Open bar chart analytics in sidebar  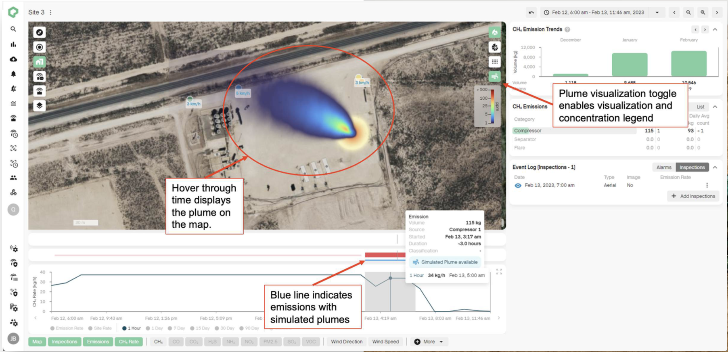13,44
